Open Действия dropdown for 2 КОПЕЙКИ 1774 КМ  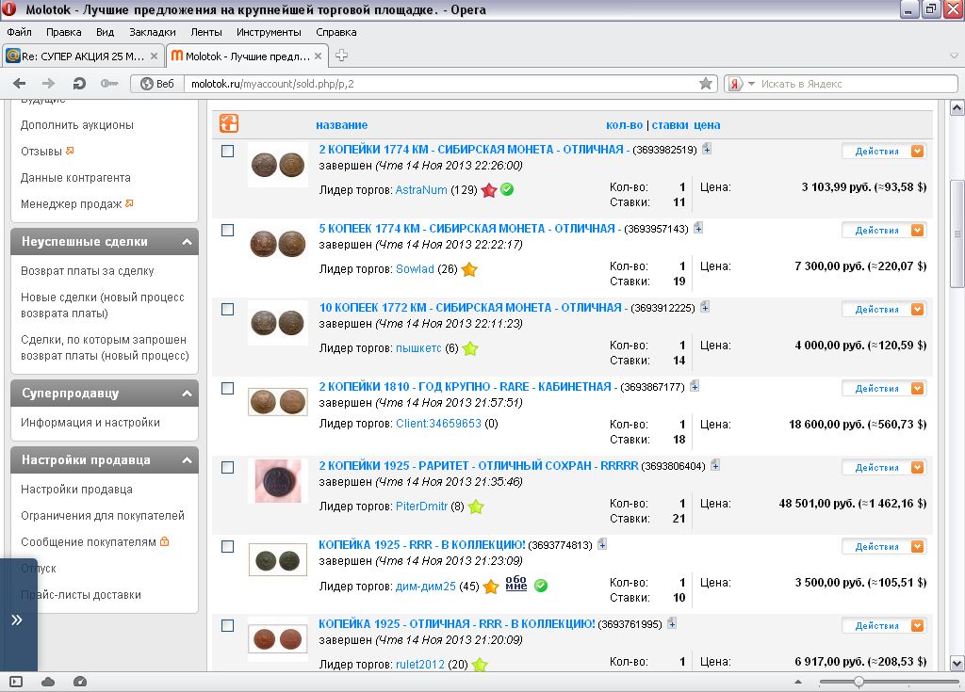click(884, 151)
